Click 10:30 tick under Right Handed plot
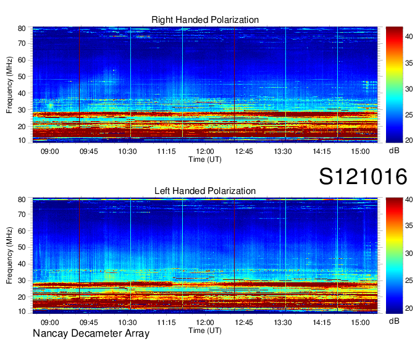Viewport: 420px width, 341px height. pyautogui.click(x=127, y=151)
